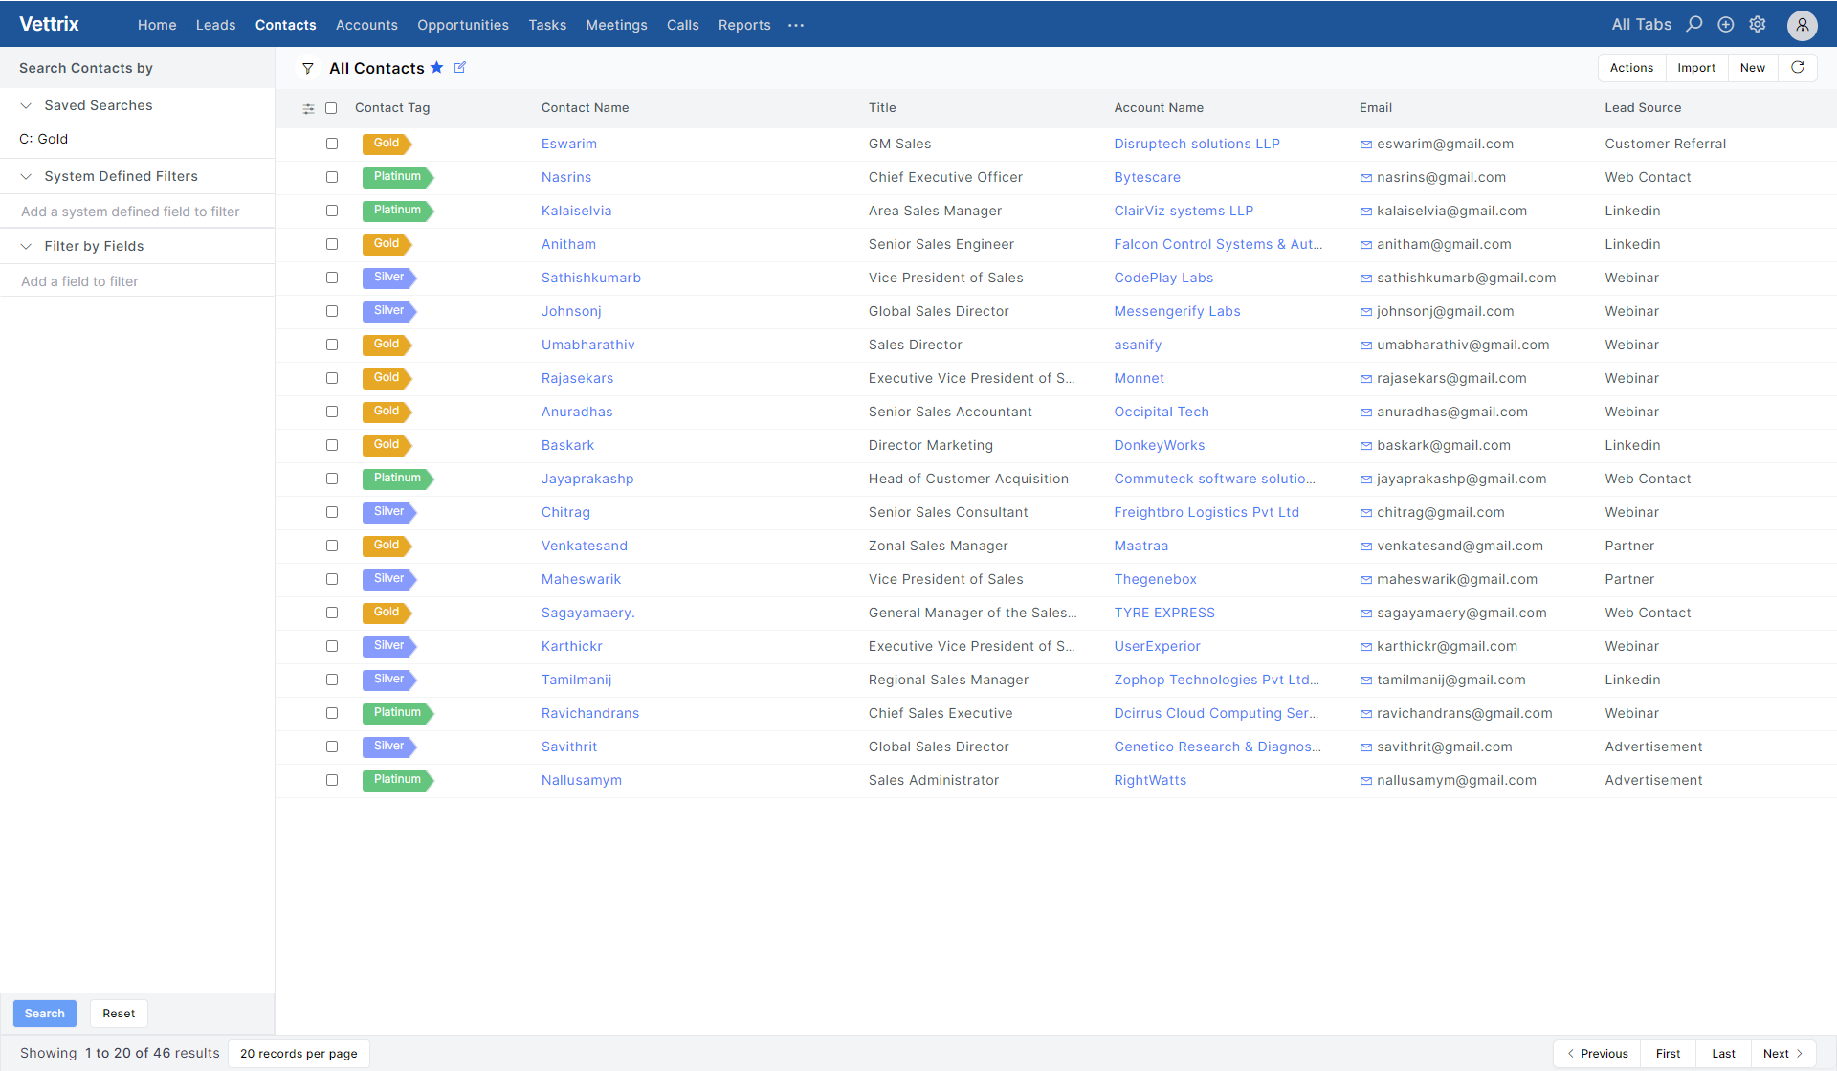The width and height of the screenshot is (1837, 1071).
Task: Open the Leads tab
Action: (215, 25)
